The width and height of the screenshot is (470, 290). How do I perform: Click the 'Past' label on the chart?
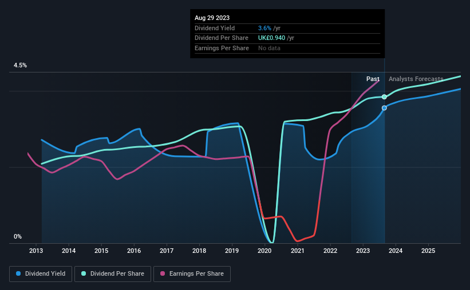(x=373, y=79)
